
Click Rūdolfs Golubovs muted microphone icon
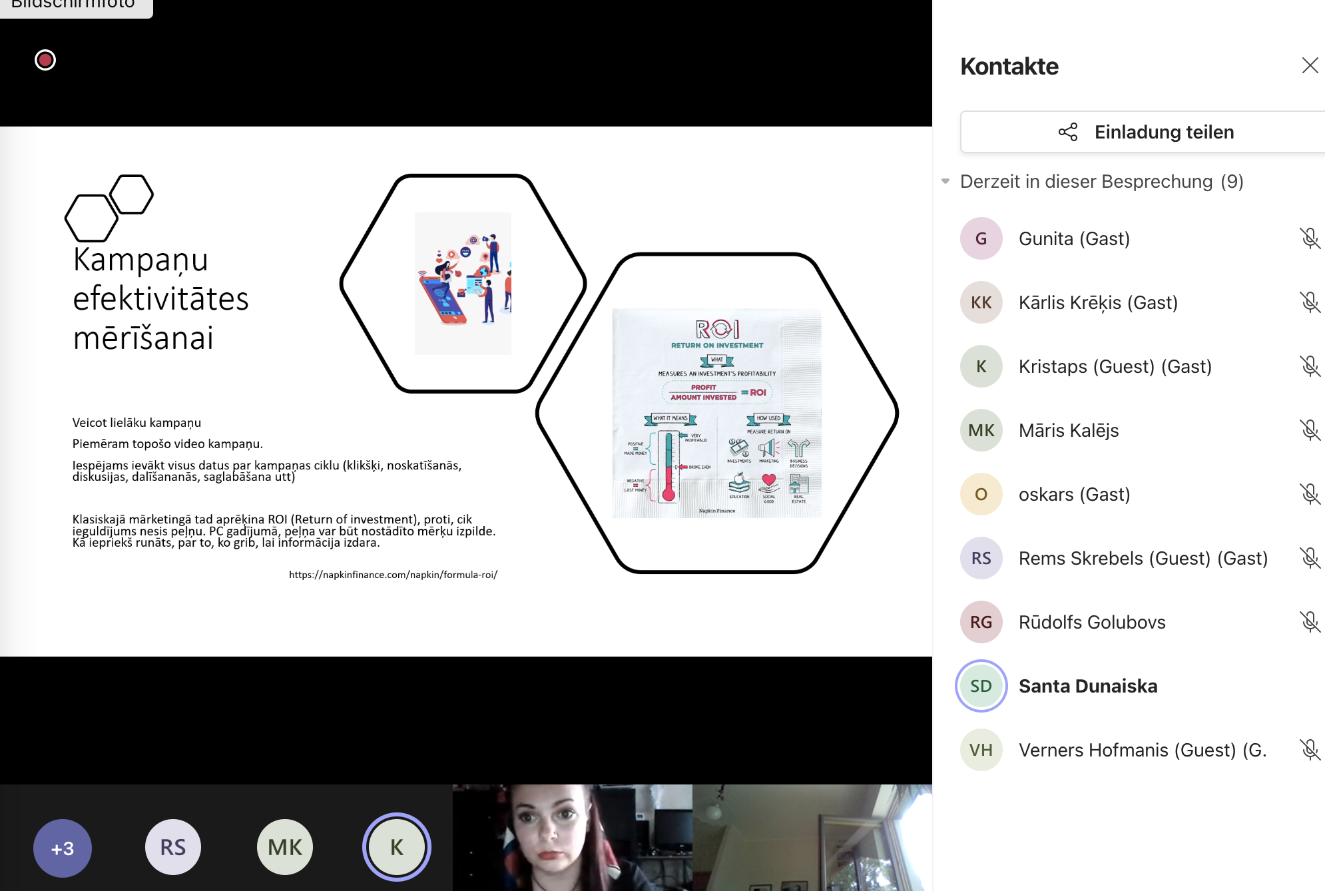[x=1310, y=622]
